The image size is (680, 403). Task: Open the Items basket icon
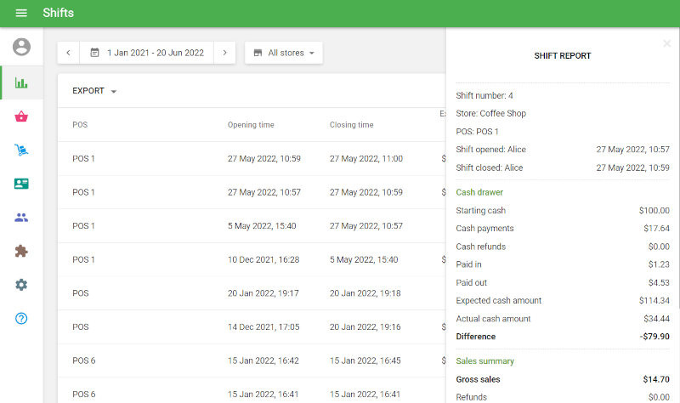(x=21, y=116)
